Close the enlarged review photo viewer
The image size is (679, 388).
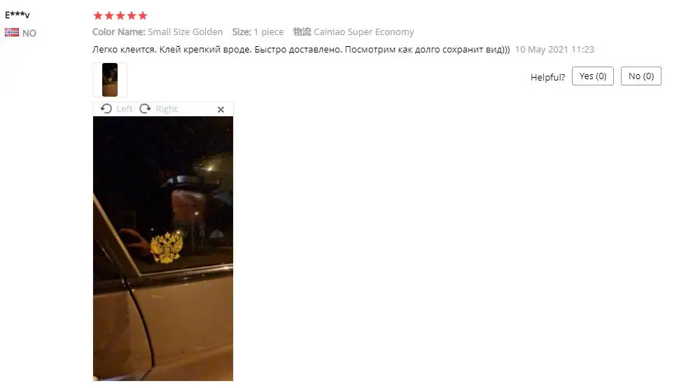coord(220,109)
